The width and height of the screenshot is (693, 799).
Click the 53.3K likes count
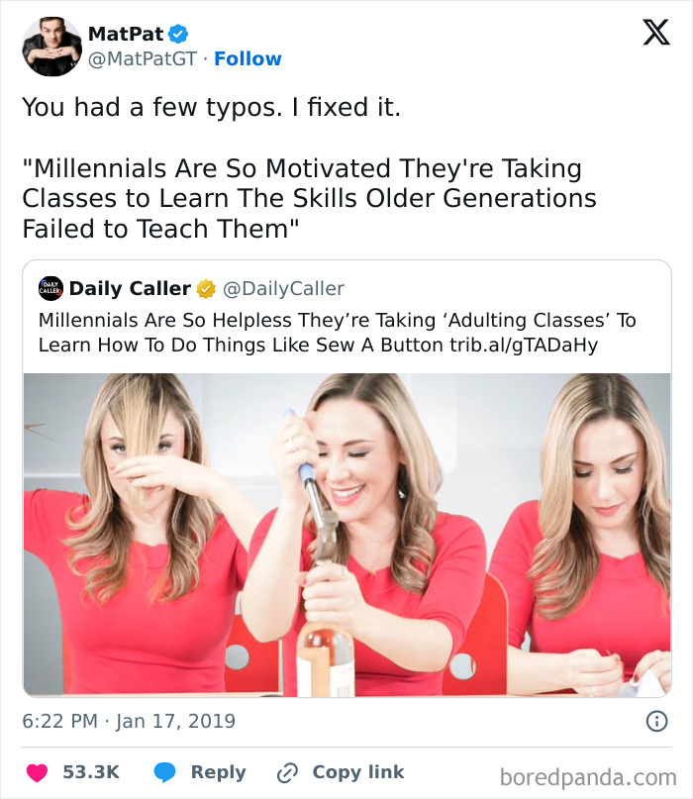(x=91, y=772)
